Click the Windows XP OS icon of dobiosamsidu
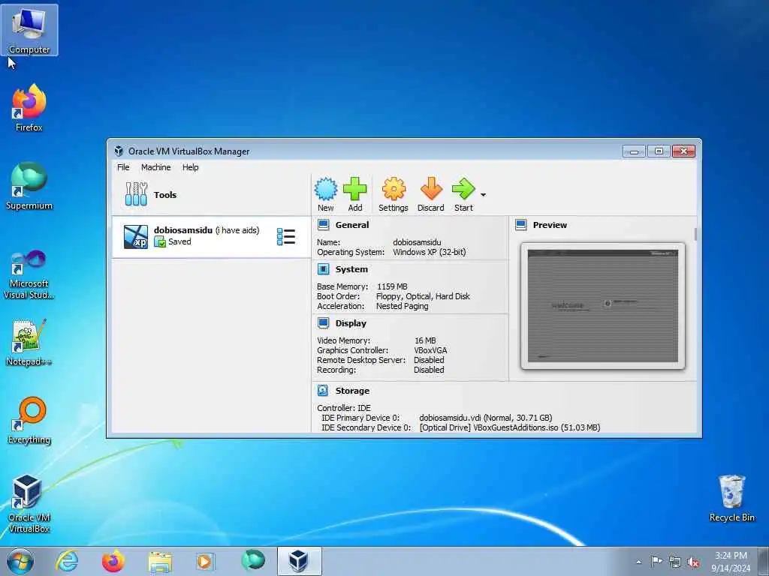Screen dimensions: 769x576 coord(136,236)
